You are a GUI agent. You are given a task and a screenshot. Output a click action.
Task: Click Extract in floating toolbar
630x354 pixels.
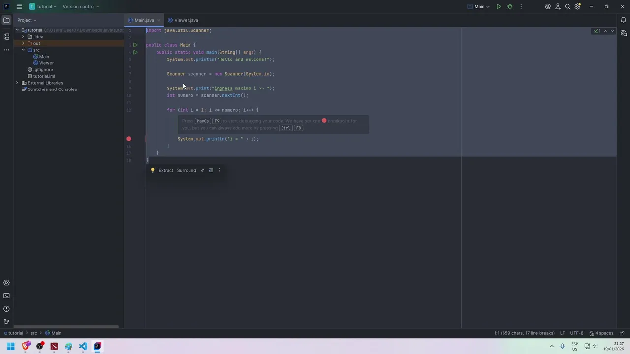[x=166, y=170]
